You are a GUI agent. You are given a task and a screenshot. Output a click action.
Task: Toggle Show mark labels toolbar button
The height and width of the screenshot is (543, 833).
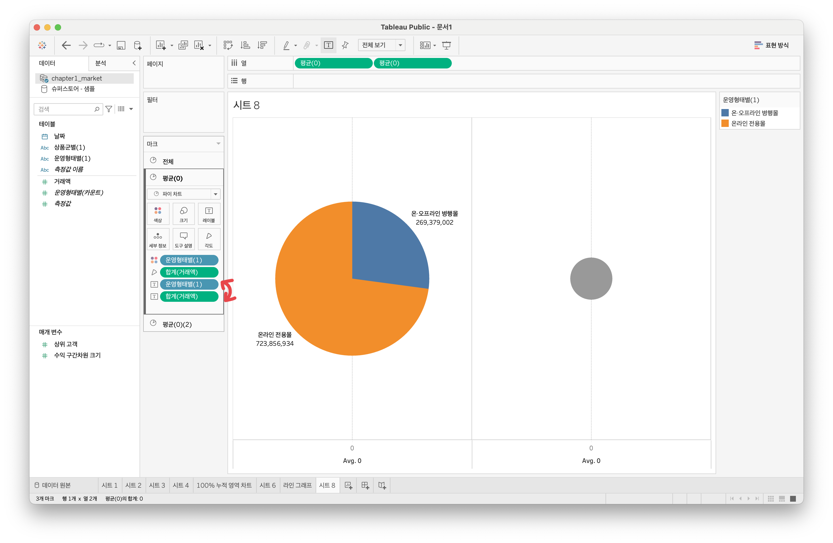[x=328, y=45]
